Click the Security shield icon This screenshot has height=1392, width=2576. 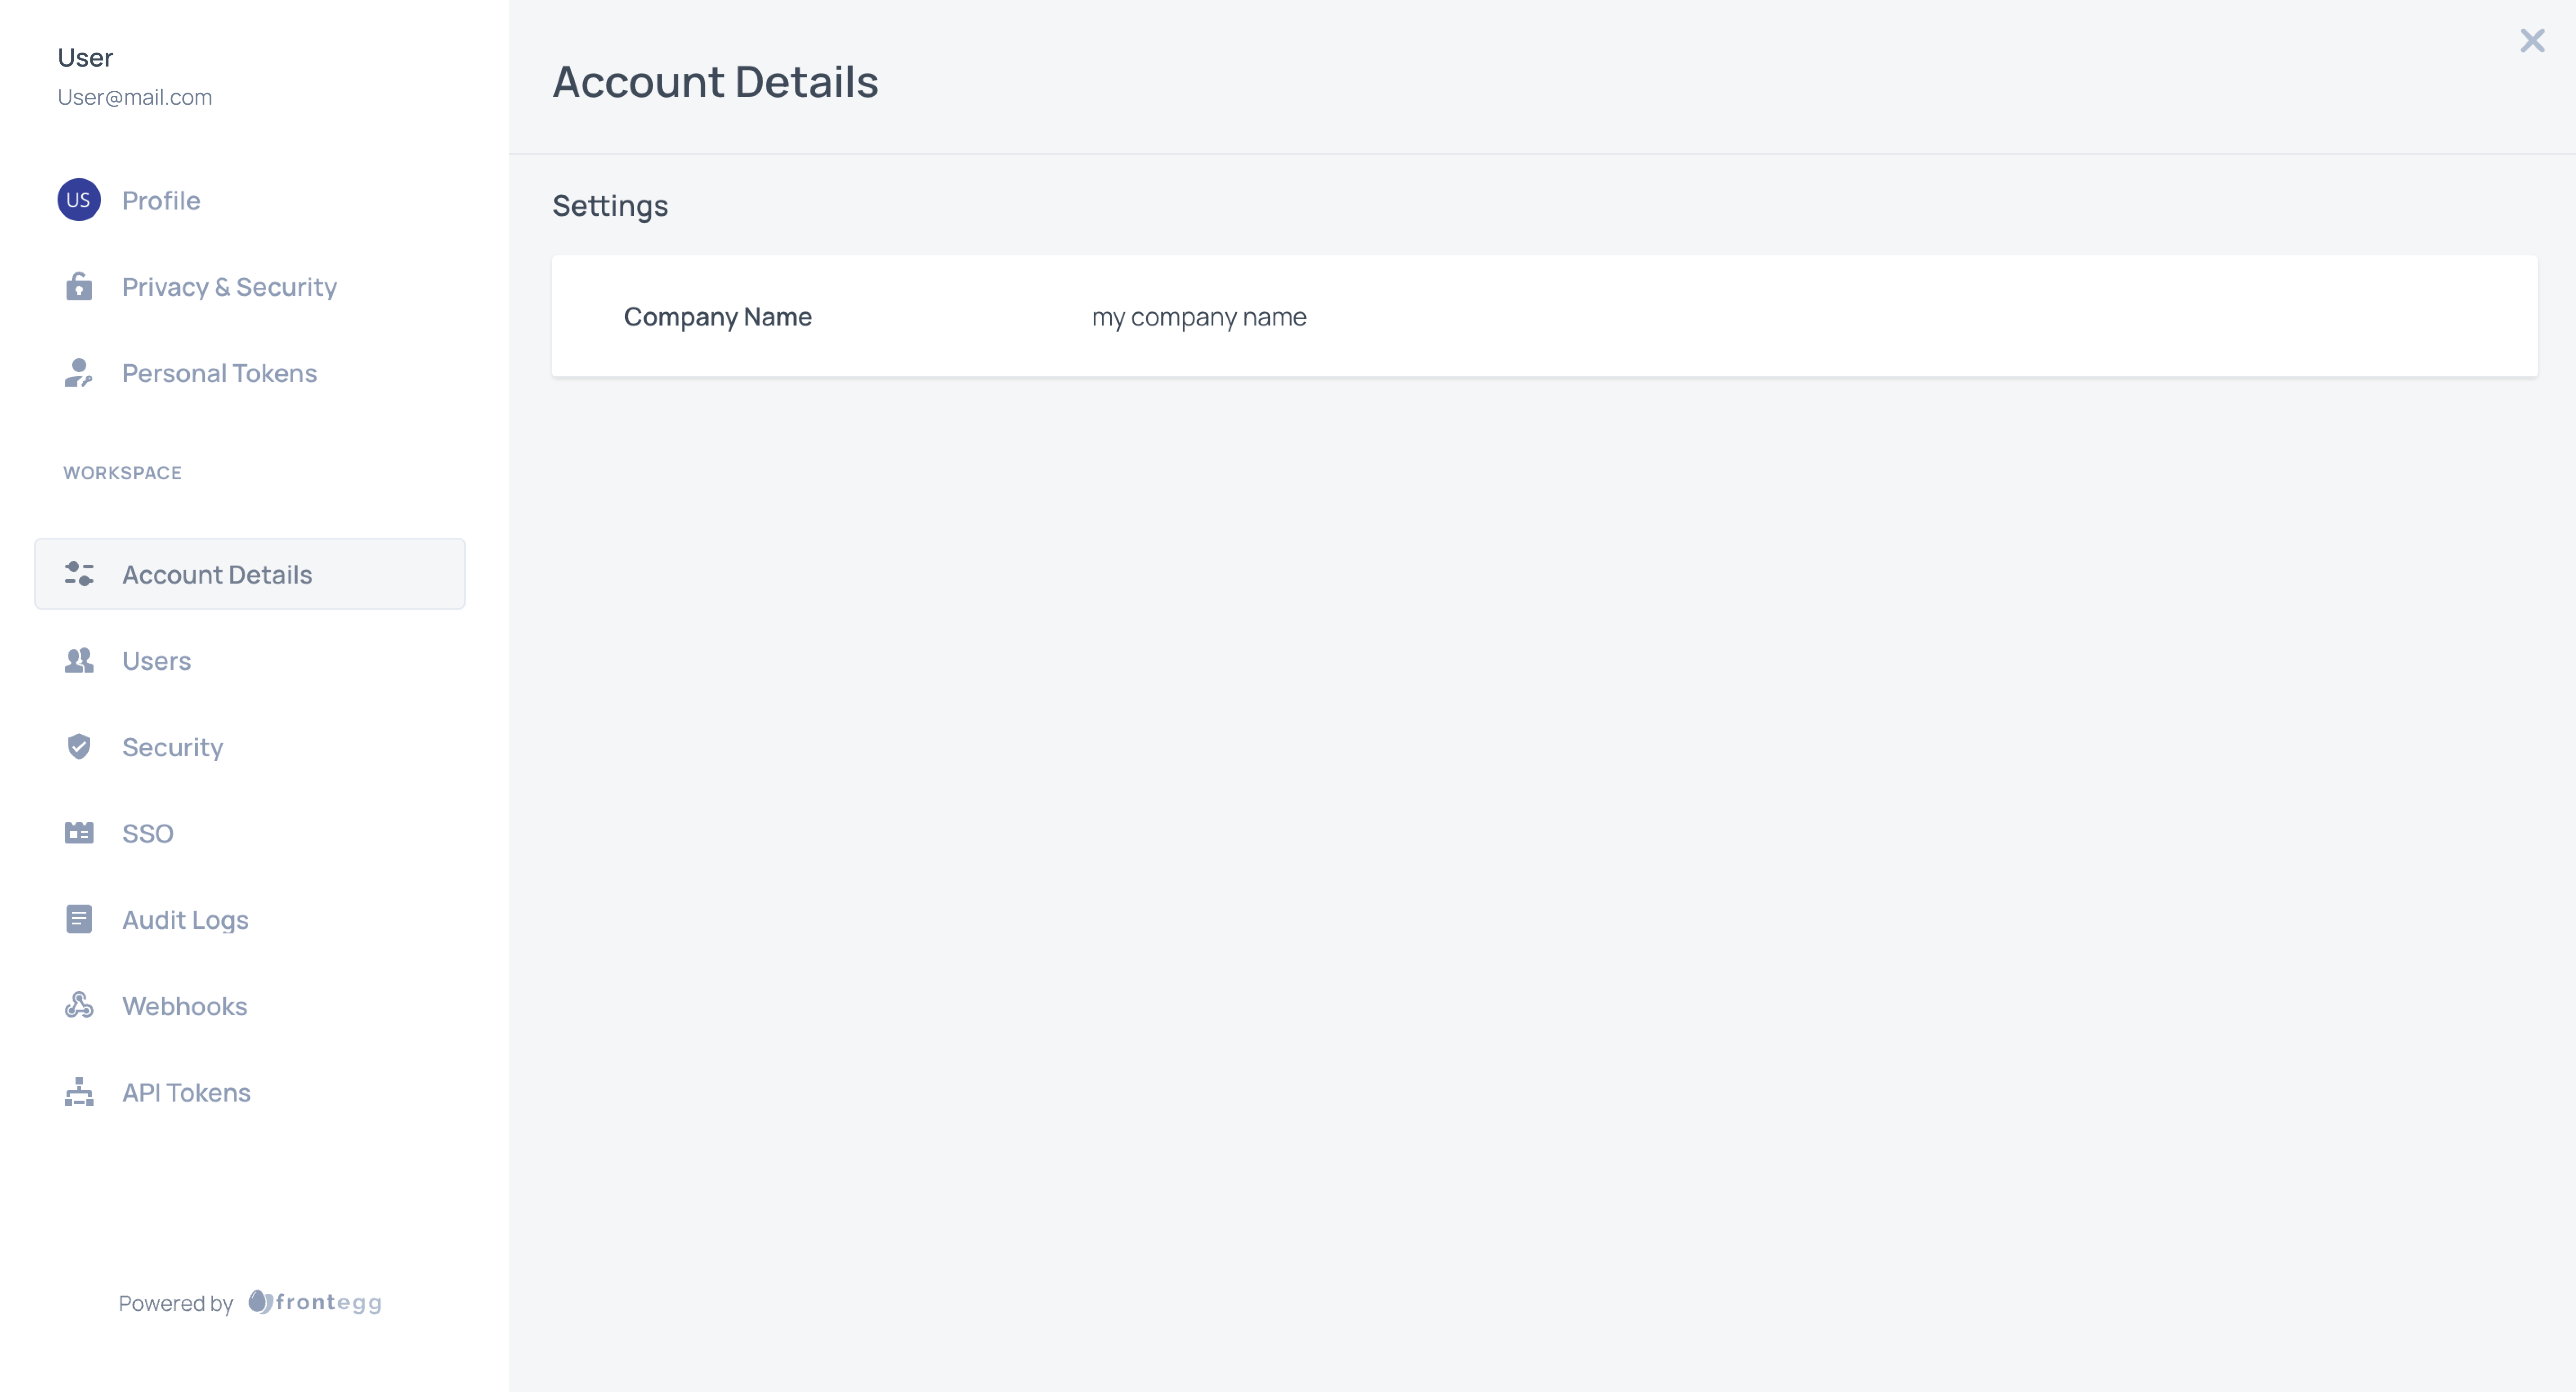[x=79, y=746]
